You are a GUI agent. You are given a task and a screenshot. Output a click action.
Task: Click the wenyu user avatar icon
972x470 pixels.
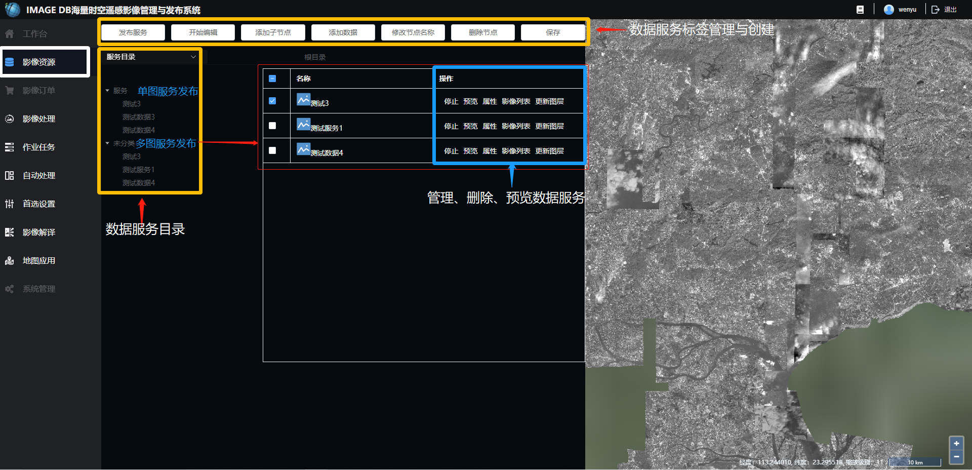[888, 10]
